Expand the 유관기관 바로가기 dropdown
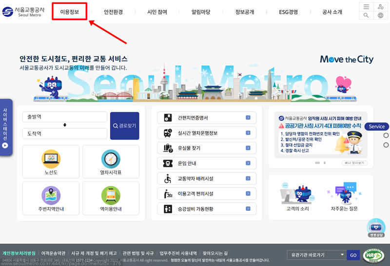 [x=316, y=255]
